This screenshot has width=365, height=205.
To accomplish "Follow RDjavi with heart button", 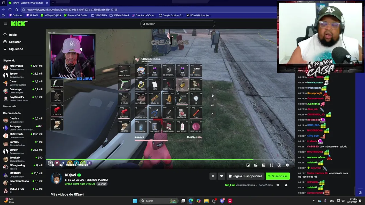I will coord(222,176).
